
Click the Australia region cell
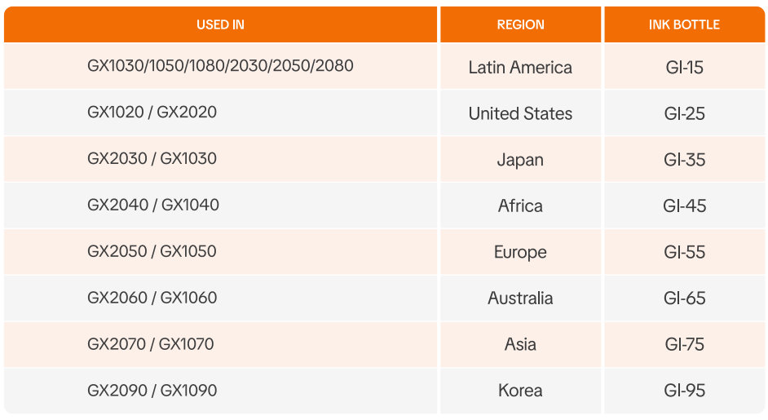tap(520, 298)
